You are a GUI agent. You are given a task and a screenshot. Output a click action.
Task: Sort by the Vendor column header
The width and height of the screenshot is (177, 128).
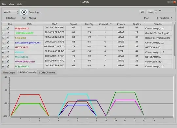pos(158,24)
